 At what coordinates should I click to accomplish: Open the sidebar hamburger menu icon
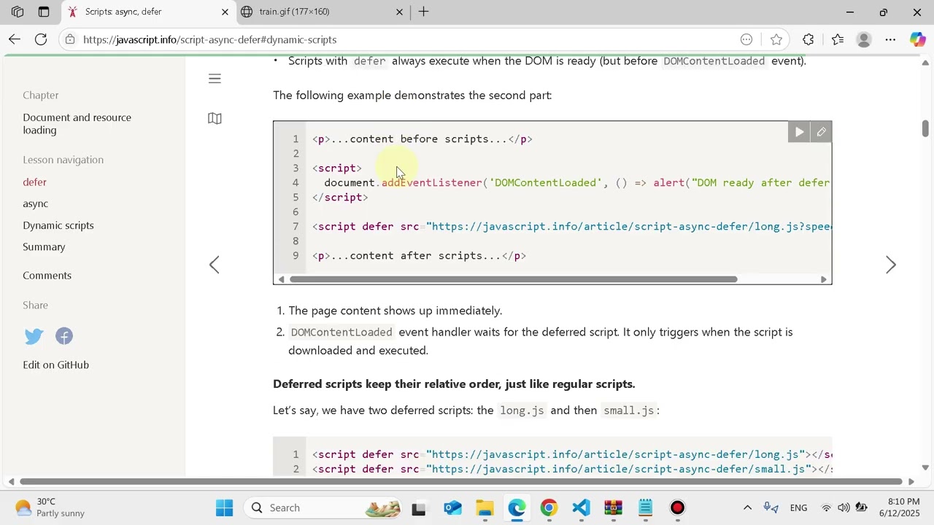[215, 79]
